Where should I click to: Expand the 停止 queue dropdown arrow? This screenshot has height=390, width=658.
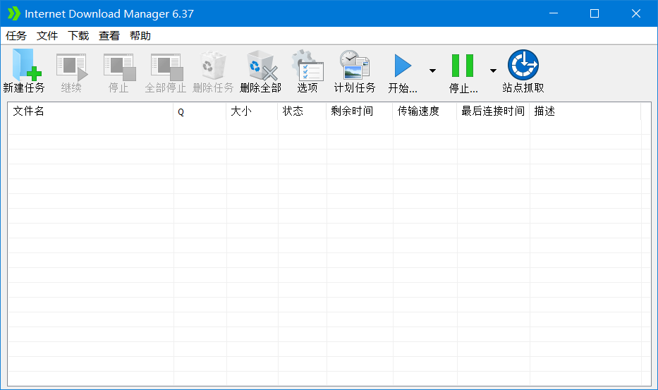(x=493, y=71)
